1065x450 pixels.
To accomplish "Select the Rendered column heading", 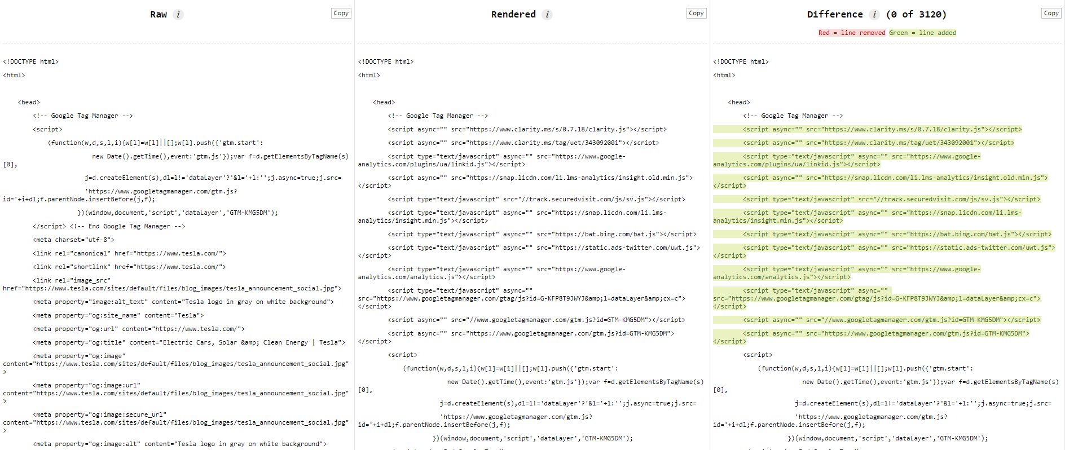I will coord(513,15).
